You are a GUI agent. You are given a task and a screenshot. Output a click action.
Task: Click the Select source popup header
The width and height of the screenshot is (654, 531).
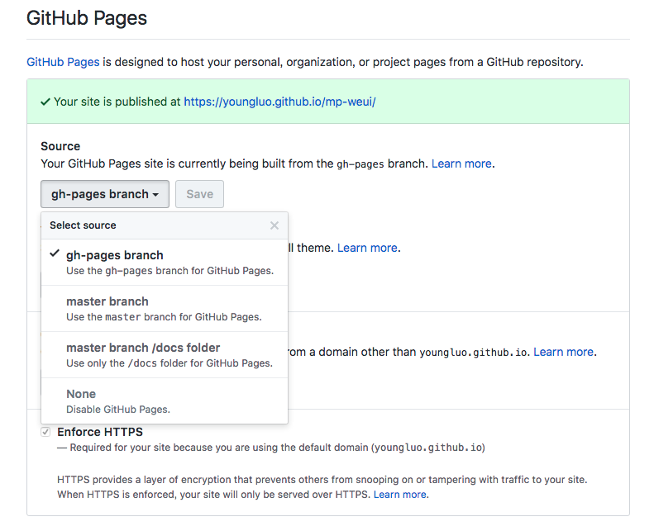pyautogui.click(x=165, y=225)
